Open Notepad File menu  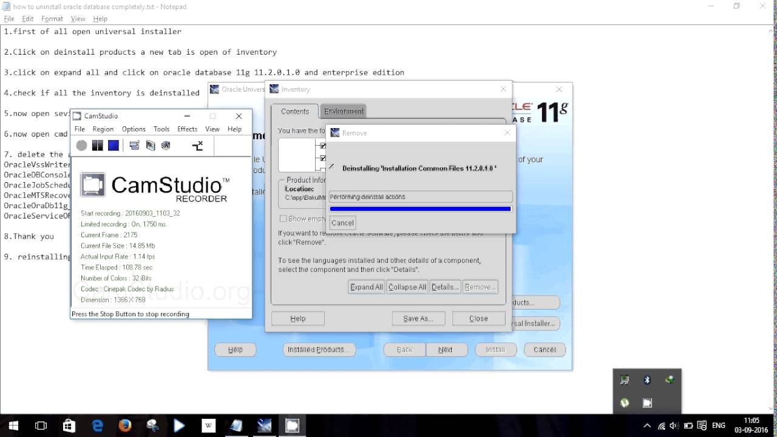[x=9, y=19]
